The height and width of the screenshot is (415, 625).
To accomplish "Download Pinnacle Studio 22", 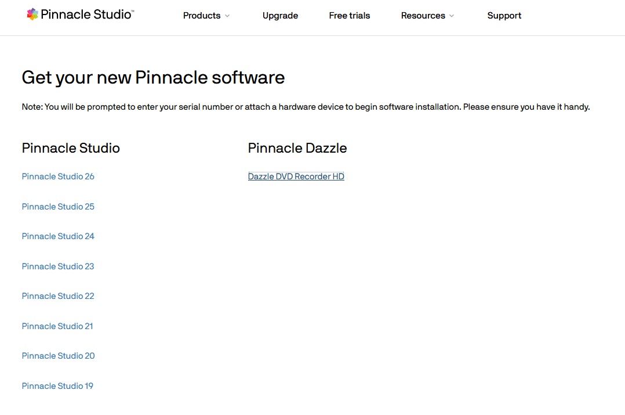I will coord(58,296).
